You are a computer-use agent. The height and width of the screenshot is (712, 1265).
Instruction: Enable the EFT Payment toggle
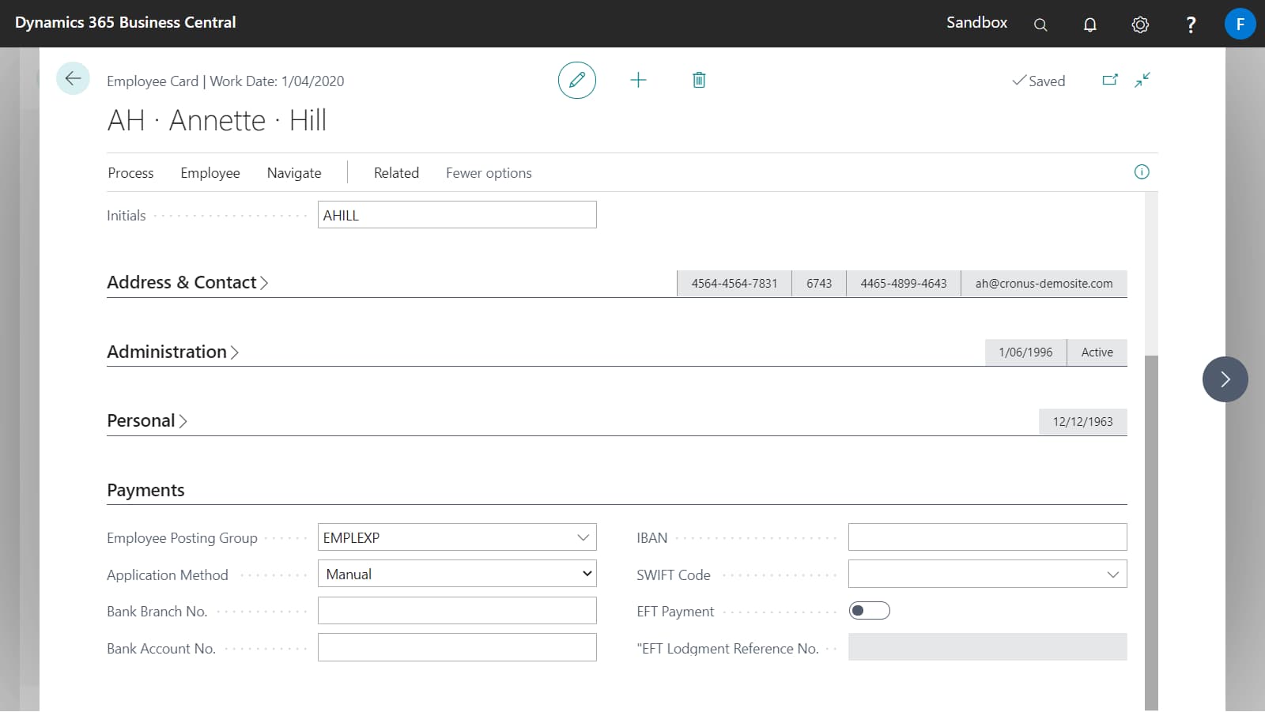(x=869, y=610)
